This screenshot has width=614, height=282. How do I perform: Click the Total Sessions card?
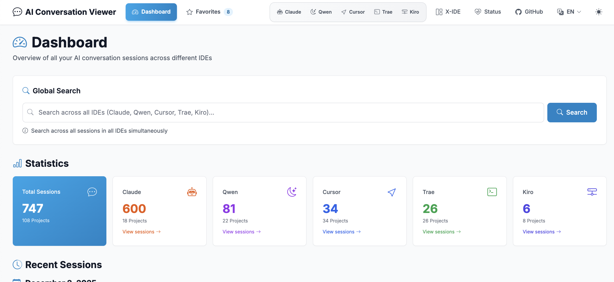point(60,211)
